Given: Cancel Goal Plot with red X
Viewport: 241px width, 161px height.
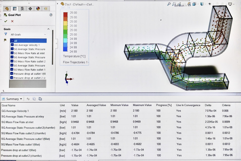Looking at the screenshot, I should (12, 21).
